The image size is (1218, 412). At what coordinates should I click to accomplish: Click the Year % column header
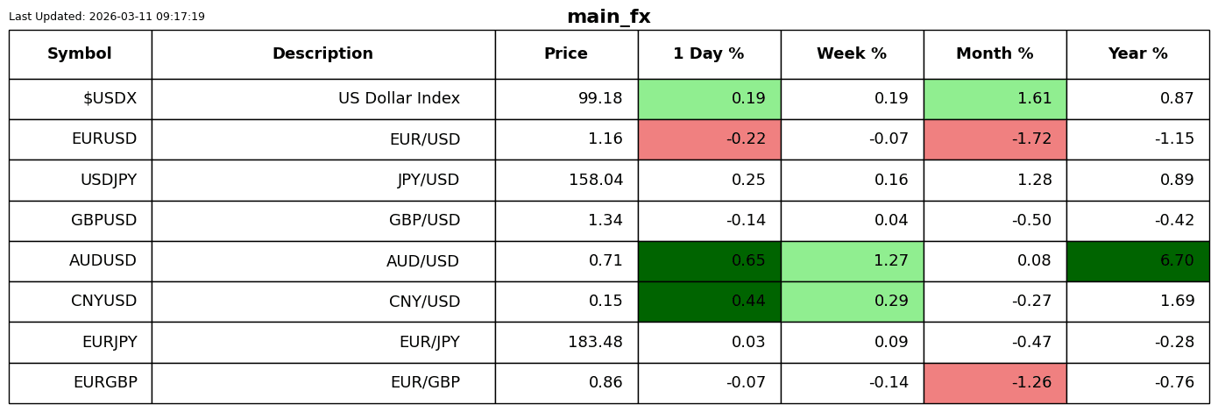tap(1137, 54)
